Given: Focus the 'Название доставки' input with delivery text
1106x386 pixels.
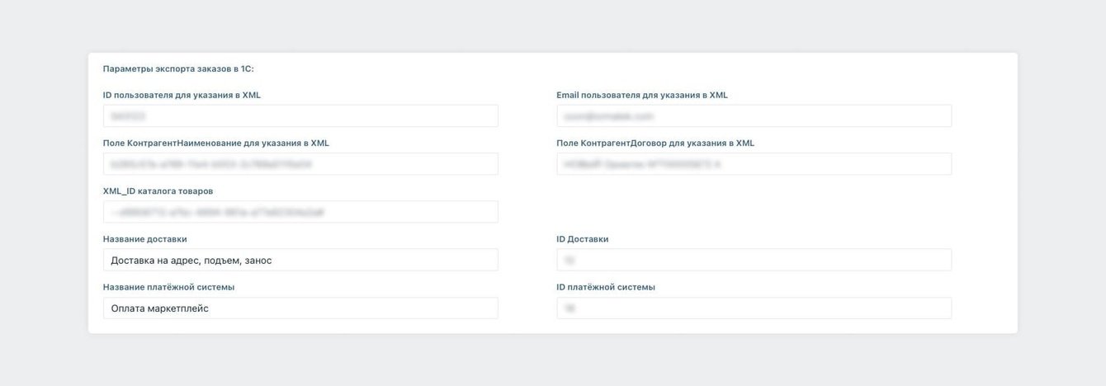Looking at the screenshot, I should click(x=300, y=260).
